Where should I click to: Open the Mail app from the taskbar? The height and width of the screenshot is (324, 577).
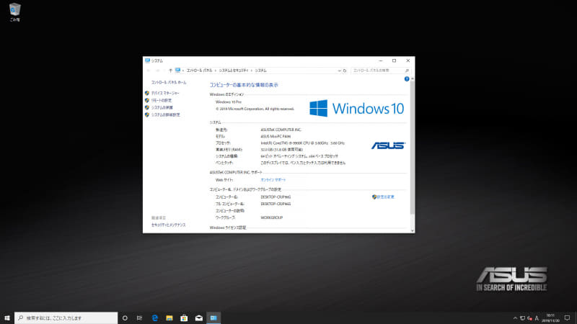point(199,318)
